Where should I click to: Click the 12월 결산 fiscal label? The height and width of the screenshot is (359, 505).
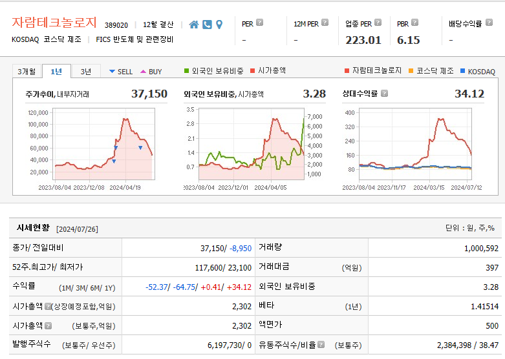coord(158,25)
